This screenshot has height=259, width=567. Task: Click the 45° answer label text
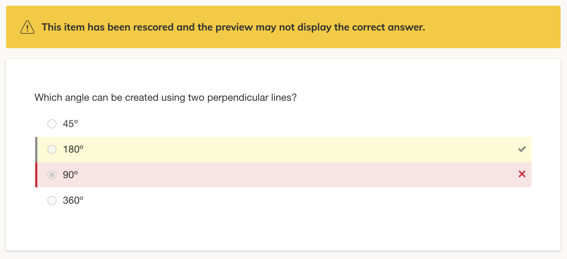70,124
